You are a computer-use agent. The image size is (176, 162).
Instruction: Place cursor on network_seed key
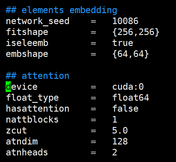[x=38, y=21]
